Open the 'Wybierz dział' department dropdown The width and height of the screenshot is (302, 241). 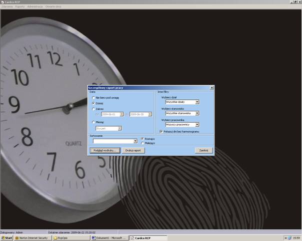point(197,102)
